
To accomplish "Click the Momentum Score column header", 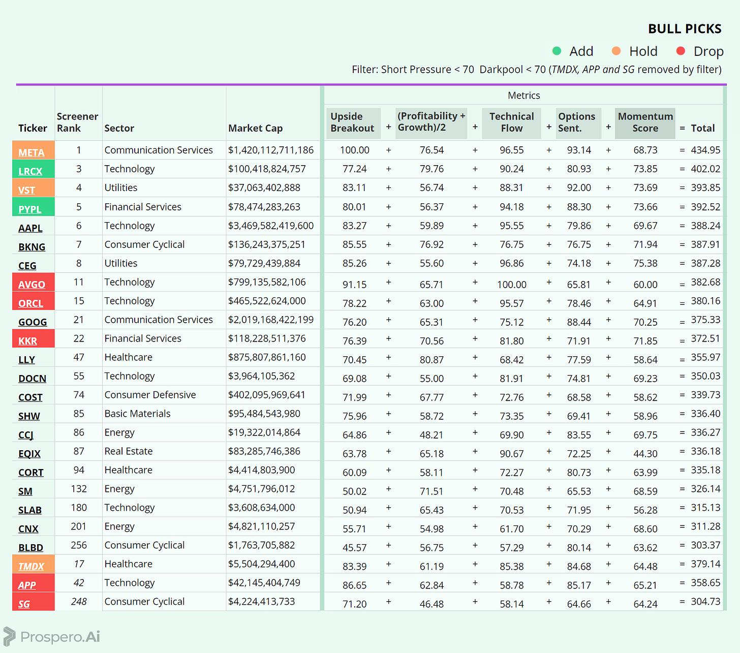I will [x=645, y=122].
